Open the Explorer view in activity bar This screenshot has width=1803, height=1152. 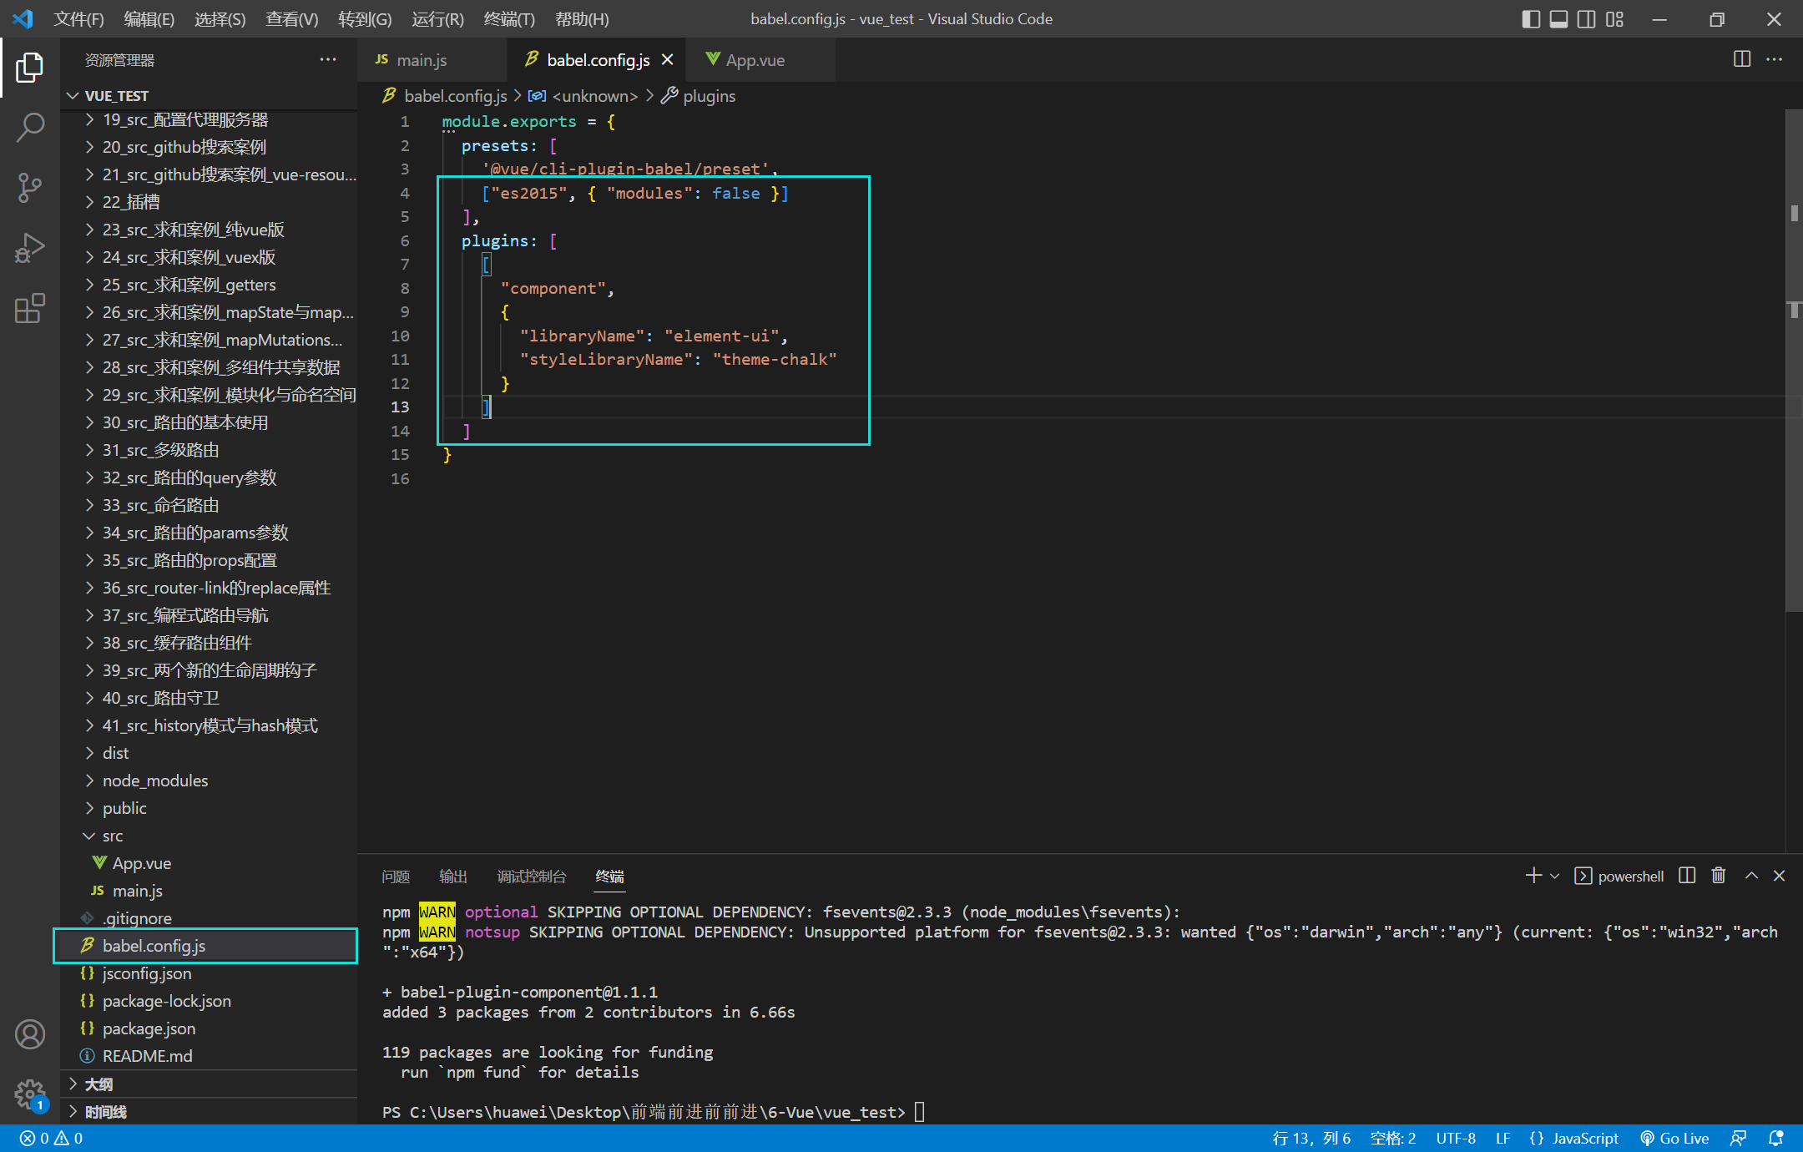pyautogui.click(x=30, y=68)
